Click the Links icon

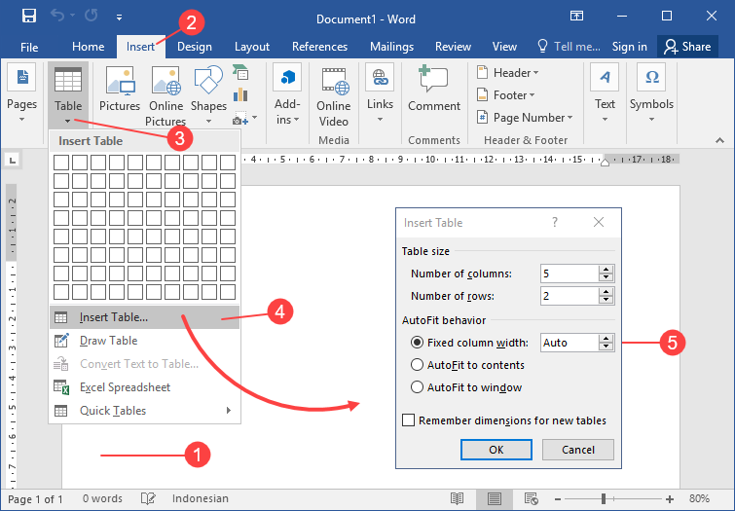381,77
